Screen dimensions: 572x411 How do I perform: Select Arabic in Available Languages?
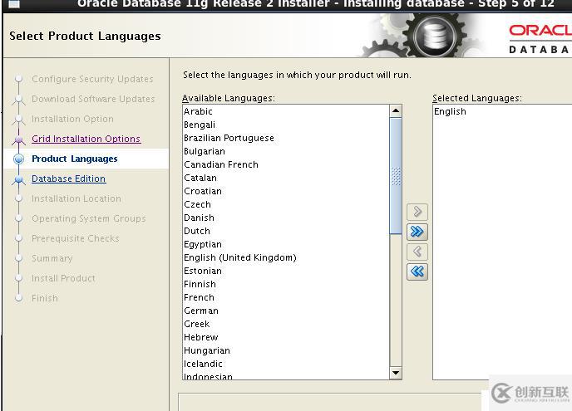coord(199,111)
